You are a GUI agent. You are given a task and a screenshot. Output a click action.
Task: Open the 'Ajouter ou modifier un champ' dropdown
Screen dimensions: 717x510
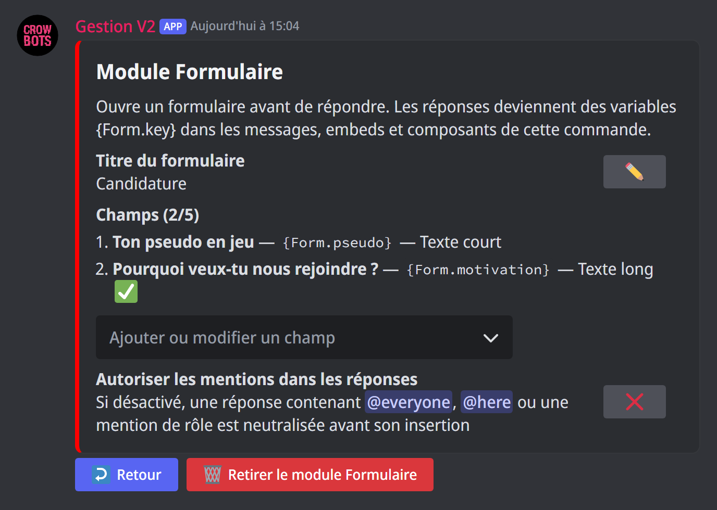pos(304,337)
